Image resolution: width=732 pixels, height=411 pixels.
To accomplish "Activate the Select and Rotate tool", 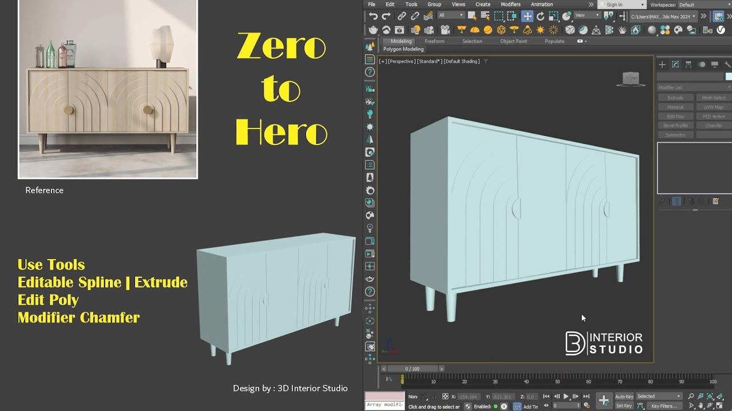I will 540,16.
